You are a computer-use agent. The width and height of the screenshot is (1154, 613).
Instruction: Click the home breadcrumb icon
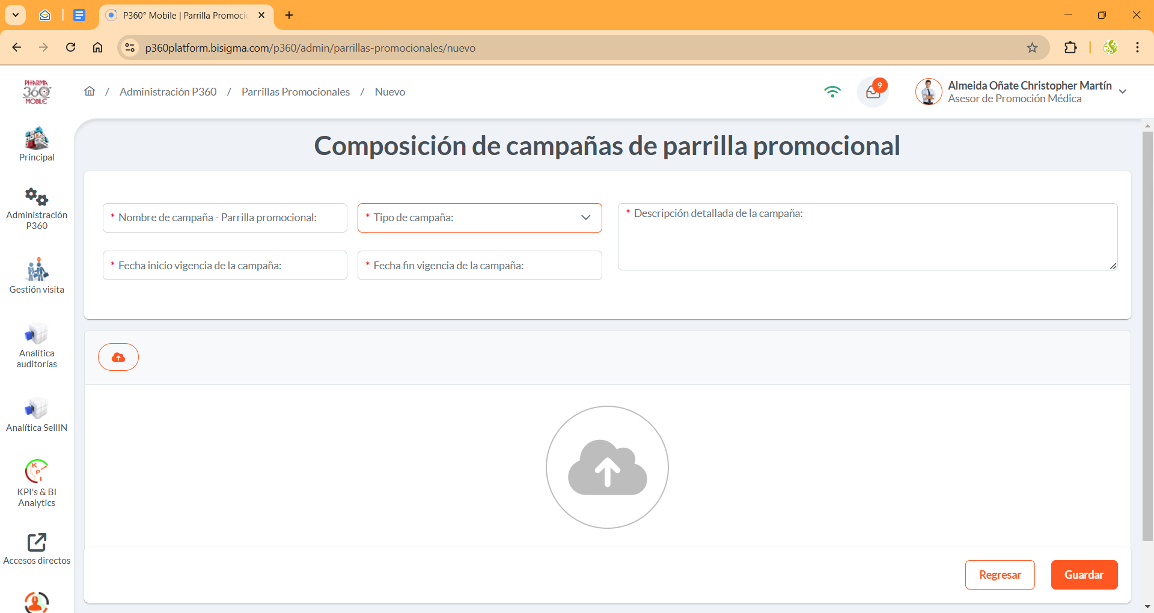pos(90,91)
